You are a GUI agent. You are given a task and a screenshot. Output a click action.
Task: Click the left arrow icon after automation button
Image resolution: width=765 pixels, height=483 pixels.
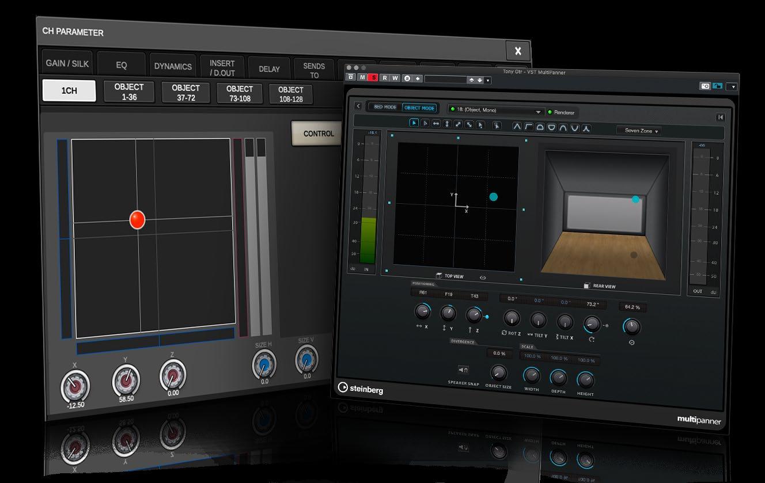[418, 78]
